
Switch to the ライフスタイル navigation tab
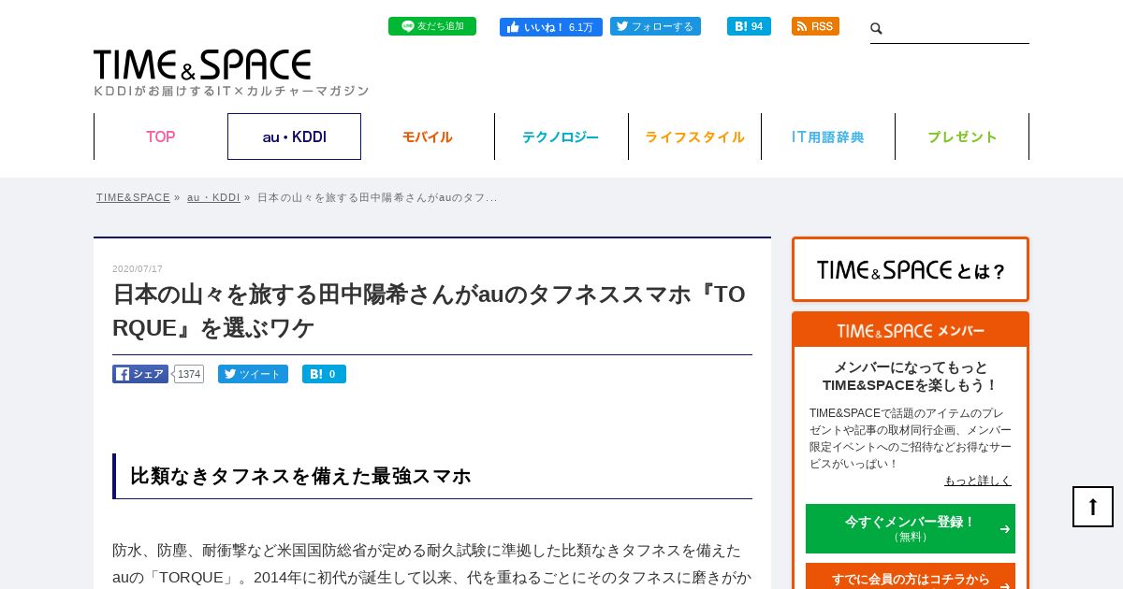pyautogui.click(x=694, y=136)
